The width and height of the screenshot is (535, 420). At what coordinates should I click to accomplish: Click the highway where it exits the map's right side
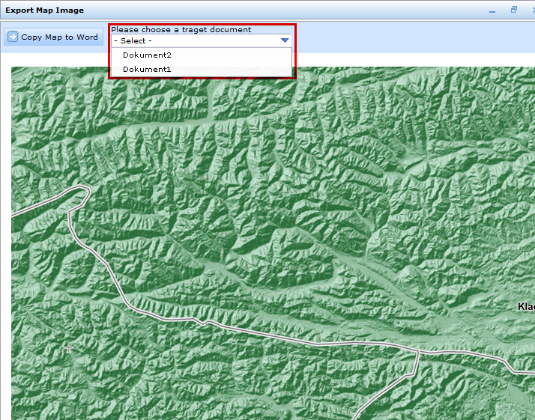(x=528, y=372)
